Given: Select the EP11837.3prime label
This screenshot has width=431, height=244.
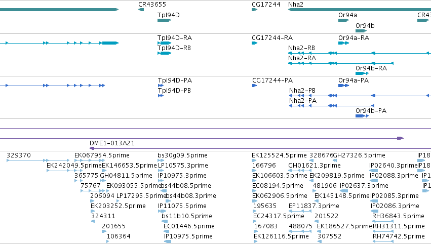Looking at the screenshot, I should pos(314,206).
